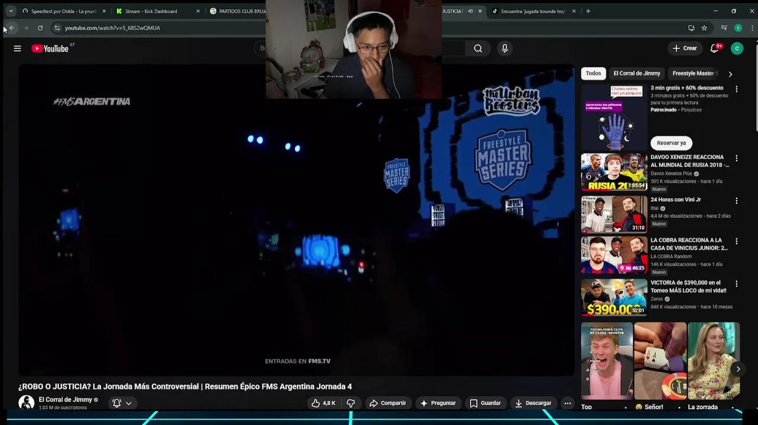Image resolution: width=758 pixels, height=425 pixels.
Task: Select the Freestyle Master filter chip
Action: pyautogui.click(x=695, y=73)
